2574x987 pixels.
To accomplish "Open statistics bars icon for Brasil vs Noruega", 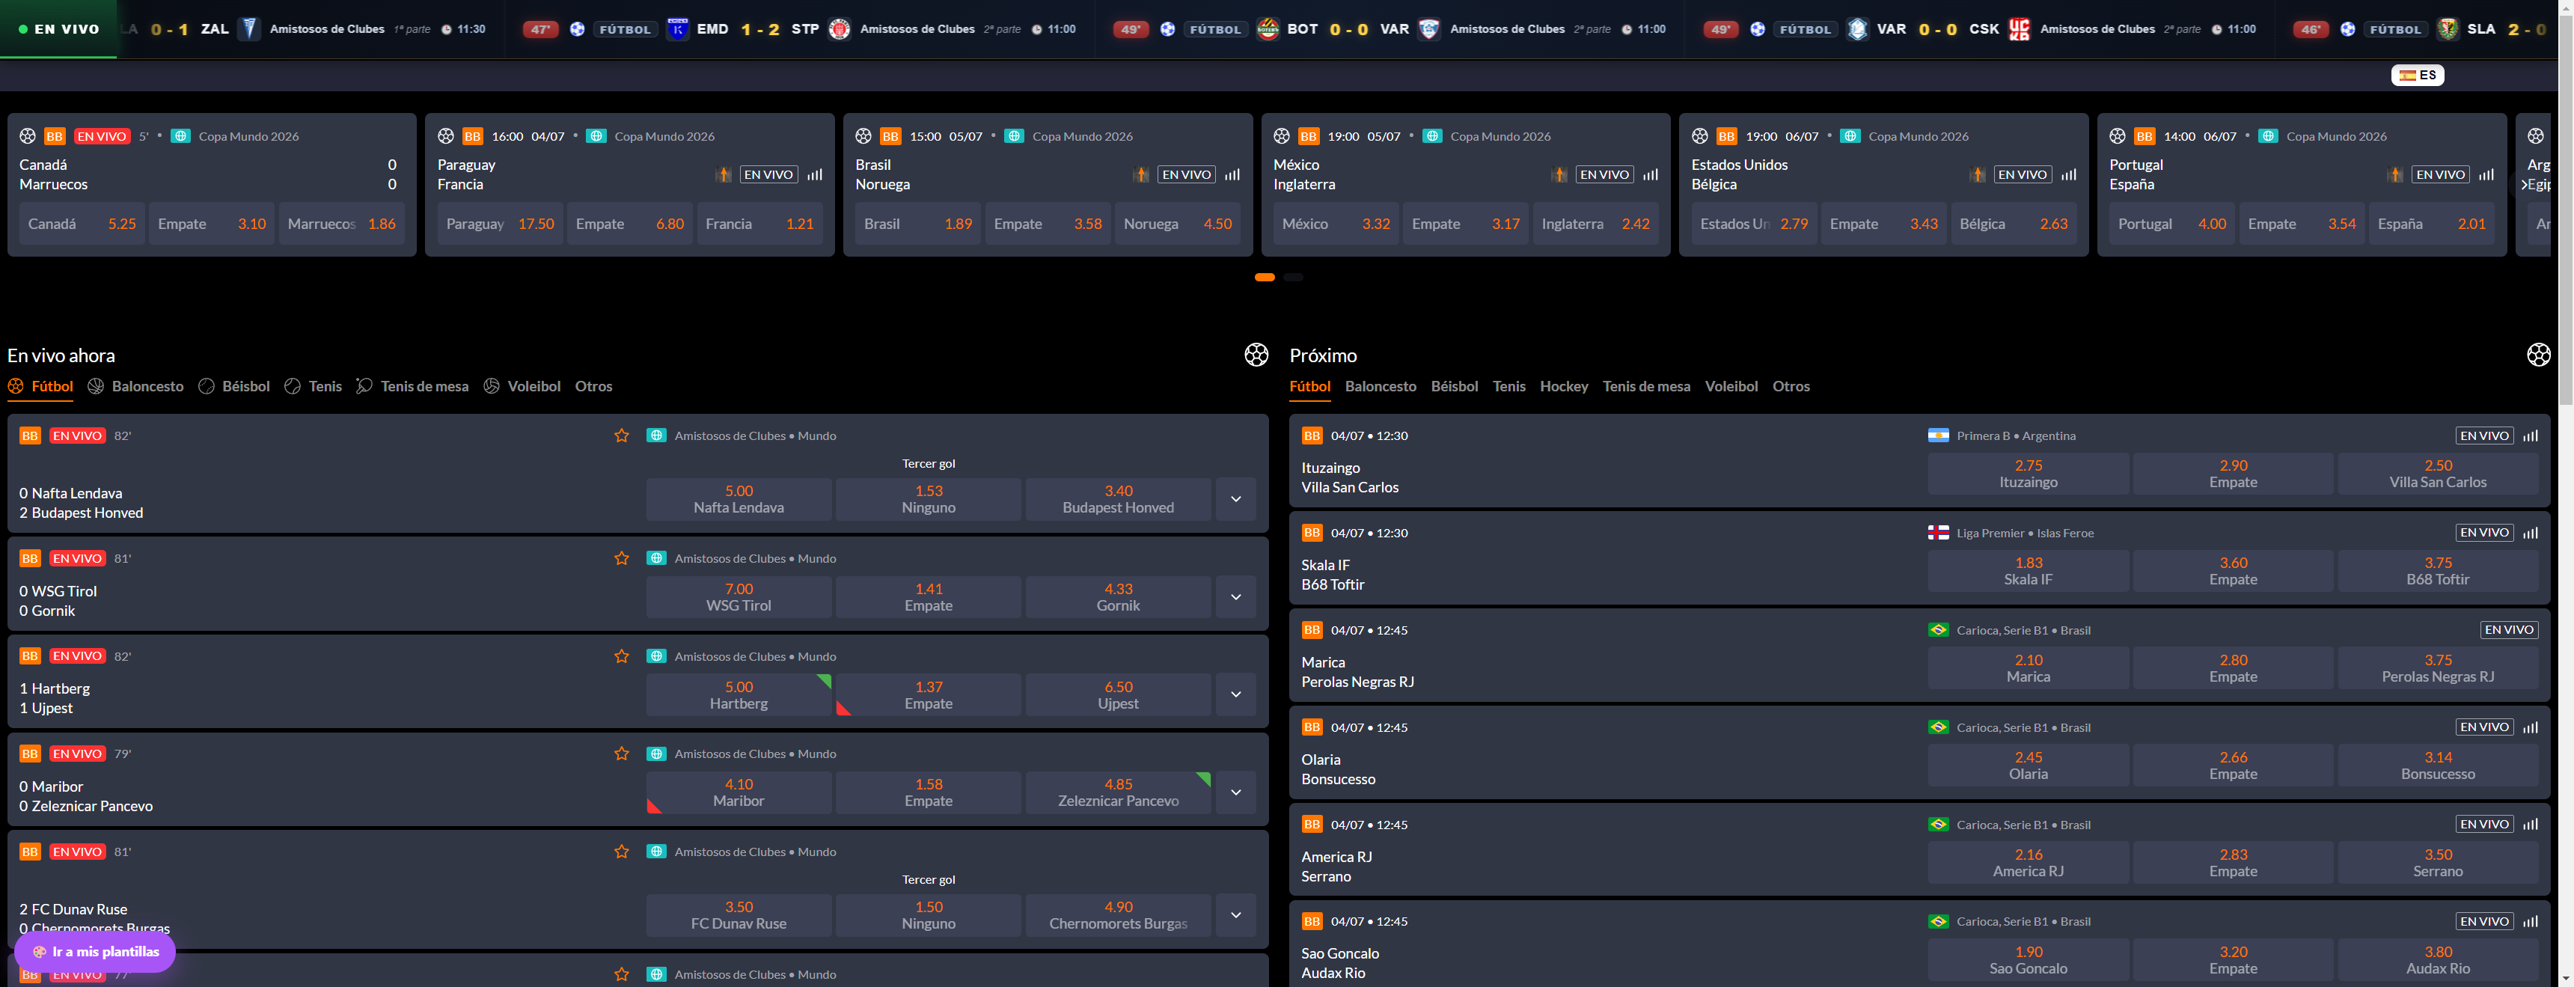I will [x=1233, y=175].
